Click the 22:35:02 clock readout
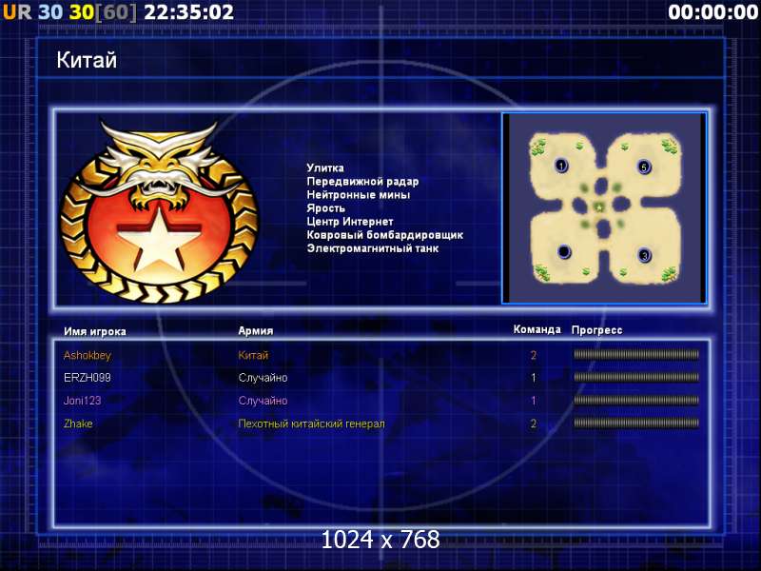The image size is (761, 571). tap(188, 12)
